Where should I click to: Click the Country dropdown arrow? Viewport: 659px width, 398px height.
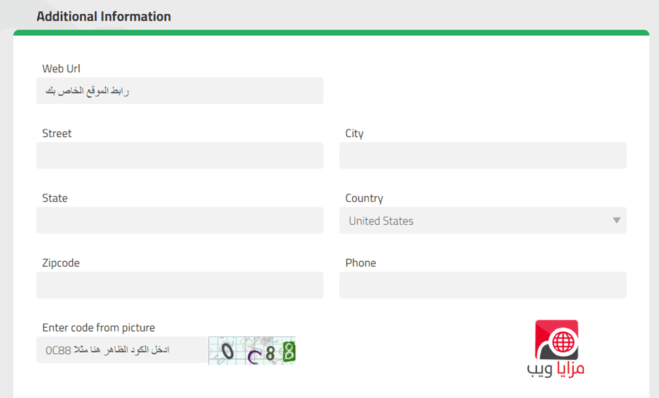coord(616,220)
